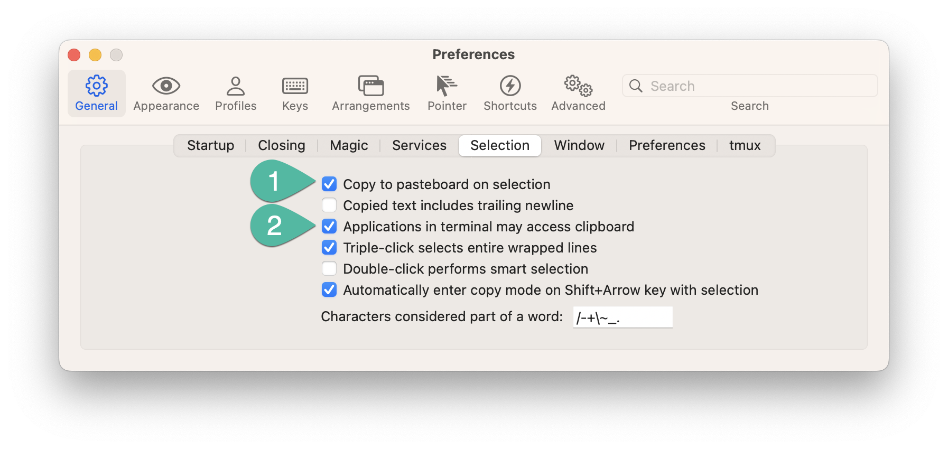Open the General gear icon pane
The width and height of the screenshot is (948, 449).
pyautogui.click(x=96, y=93)
